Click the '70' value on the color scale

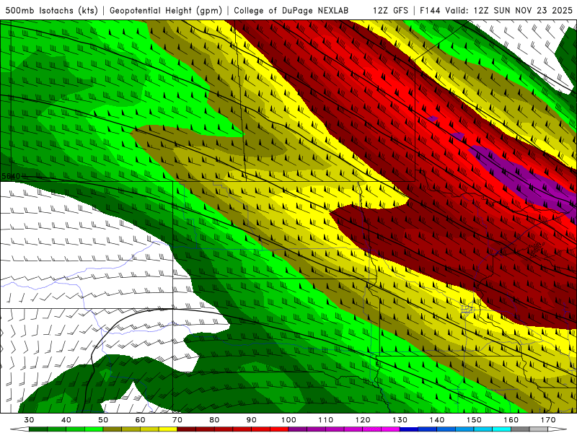[177, 420]
